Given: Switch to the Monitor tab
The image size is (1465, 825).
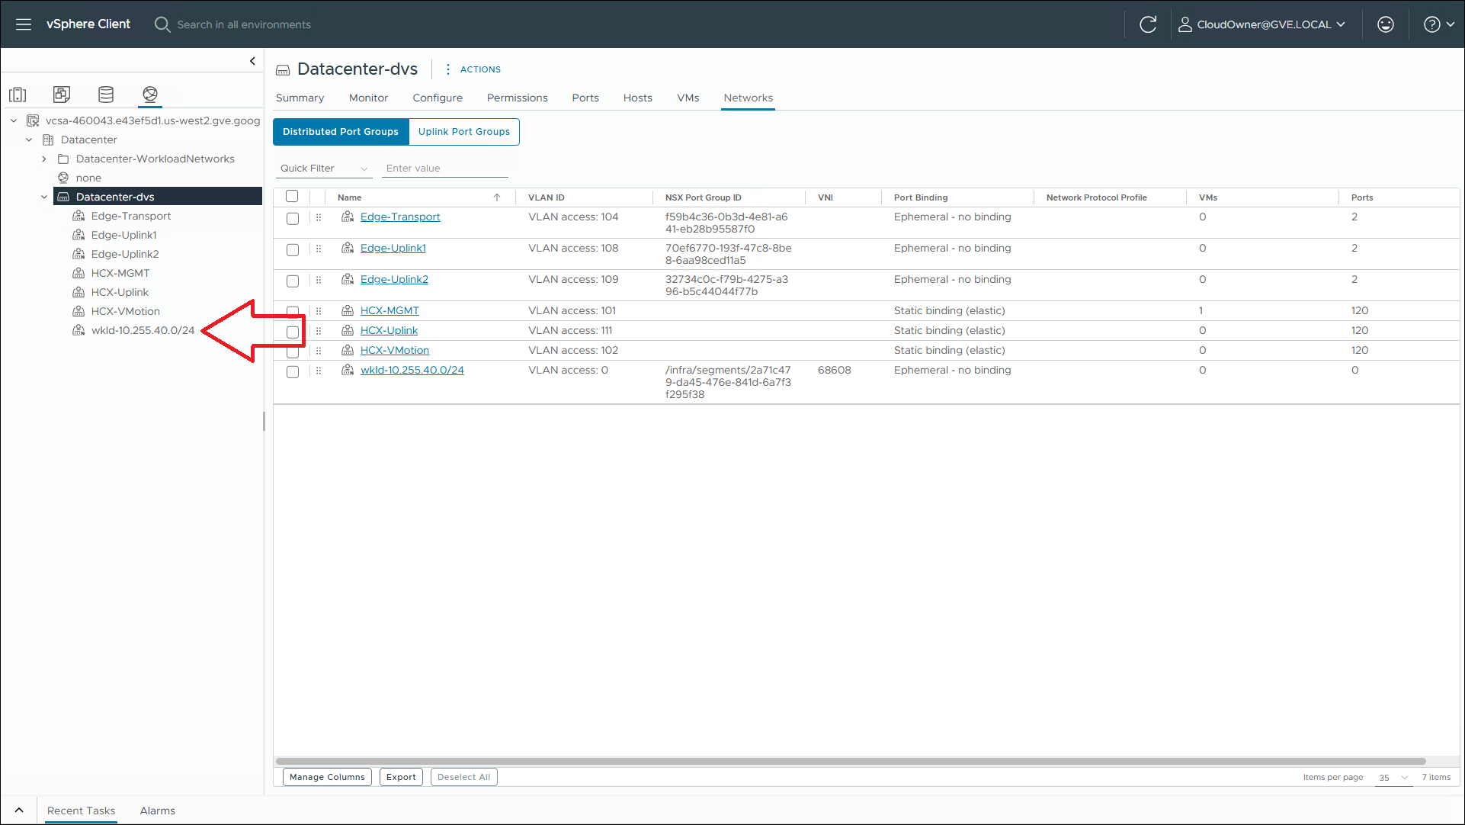Looking at the screenshot, I should click(368, 98).
